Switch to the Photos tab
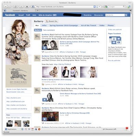The height and width of the screenshot is (137, 135). tap(111, 25)
